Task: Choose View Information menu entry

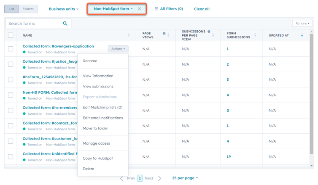Action: [98, 76]
